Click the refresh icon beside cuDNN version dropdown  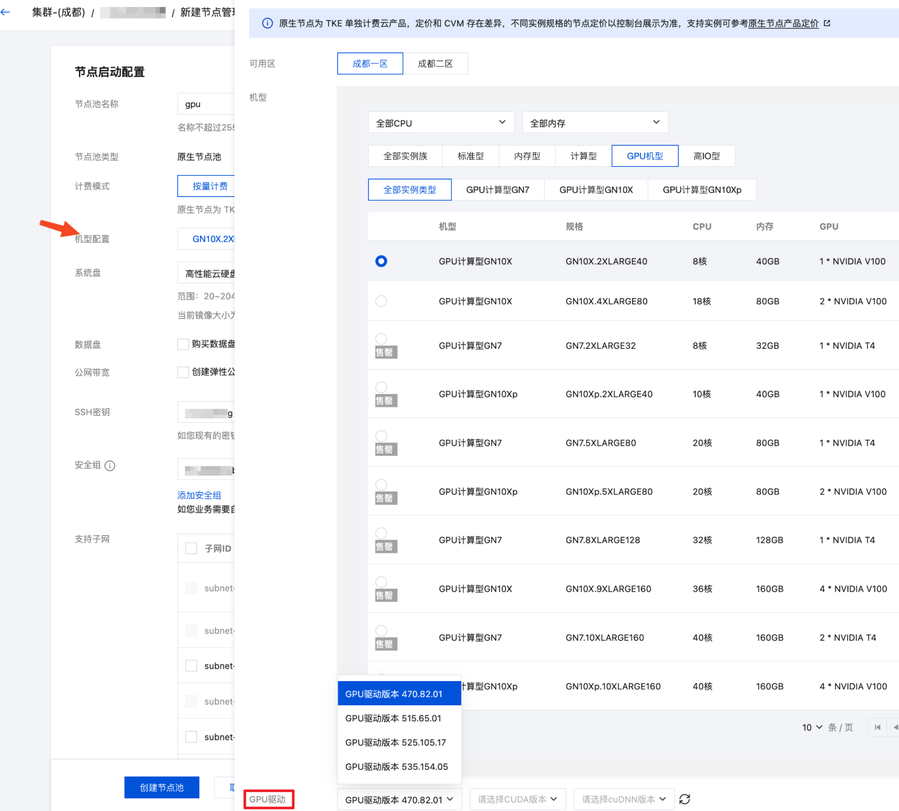pyautogui.click(x=685, y=800)
